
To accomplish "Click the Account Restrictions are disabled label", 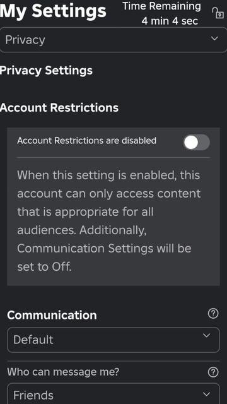I will (x=87, y=141).
